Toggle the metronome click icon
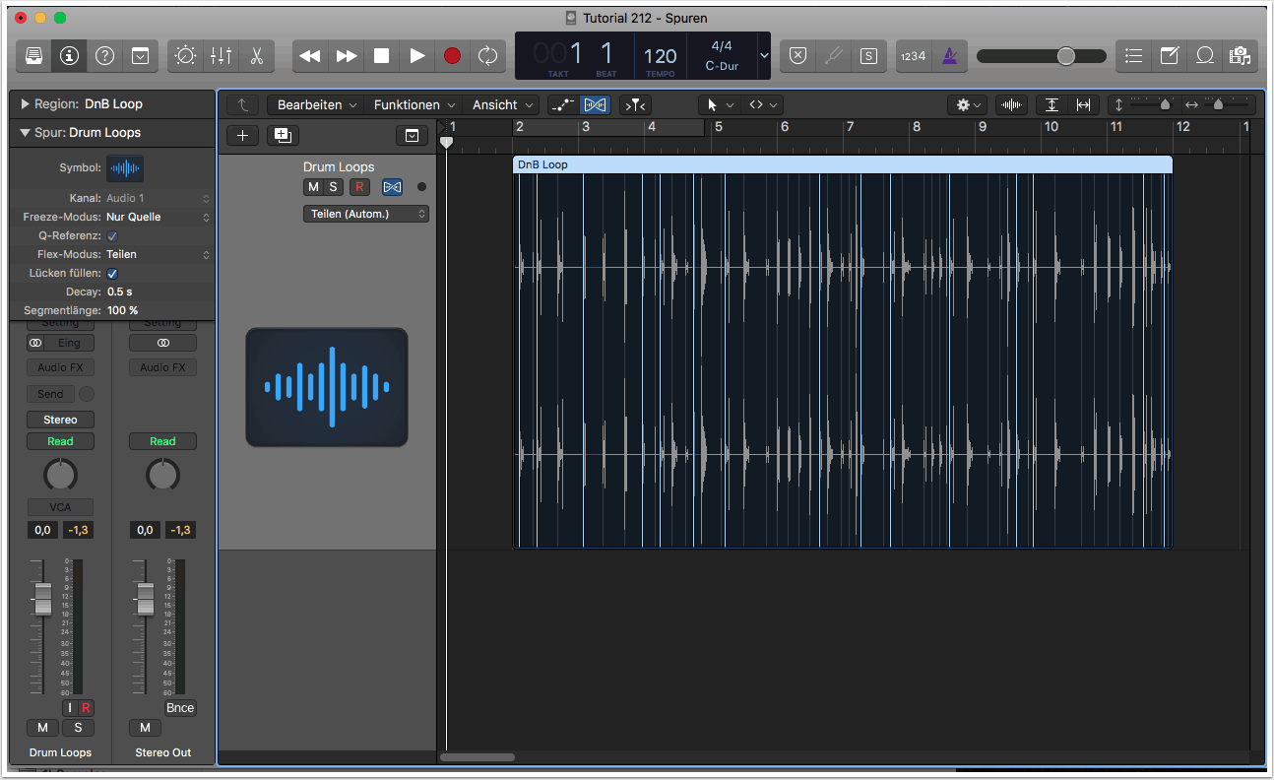 tap(950, 56)
